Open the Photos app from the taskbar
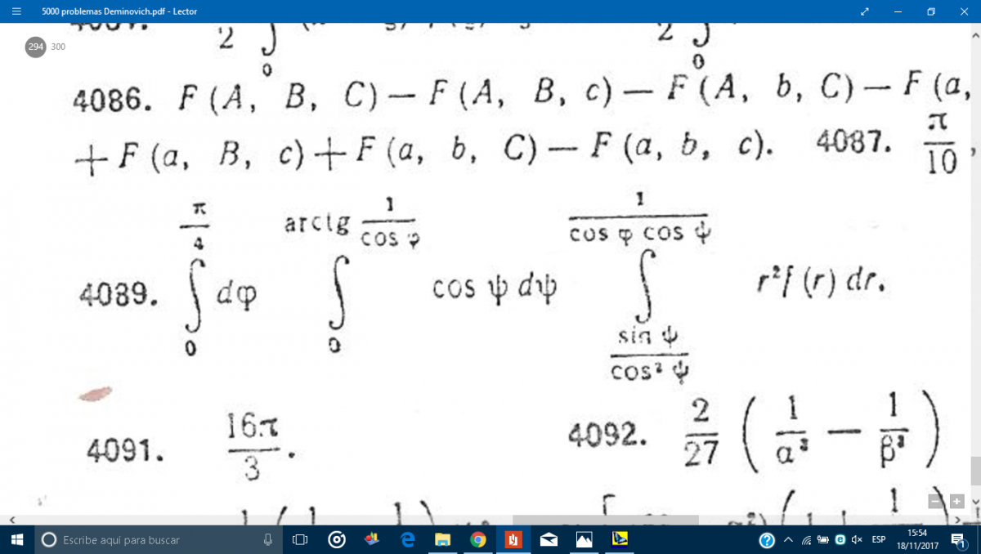The width and height of the screenshot is (981, 554). tap(584, 539)
